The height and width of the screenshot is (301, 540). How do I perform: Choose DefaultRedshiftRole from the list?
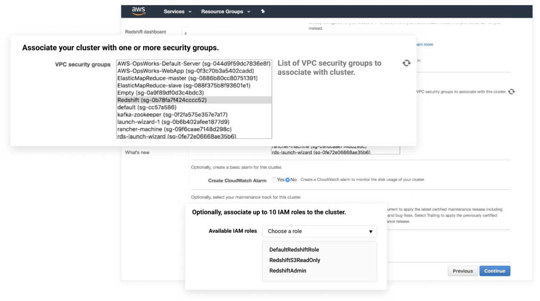[294, 250]
